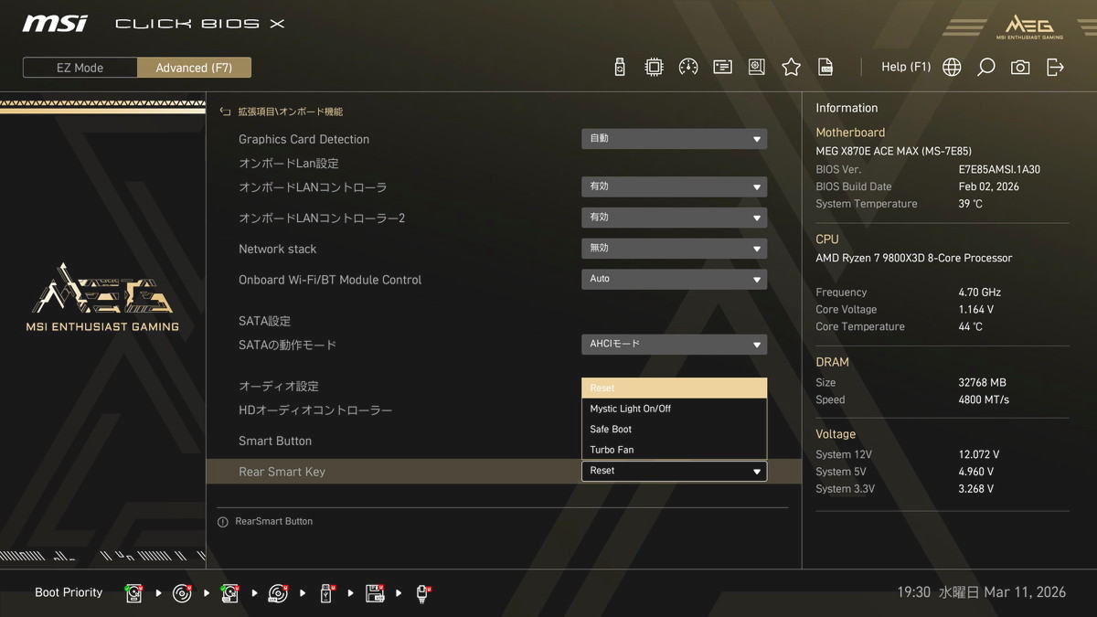Screen dimensions: 1097x617
Task: Switch to EZ Mode tab
Action: pos(80,68)
